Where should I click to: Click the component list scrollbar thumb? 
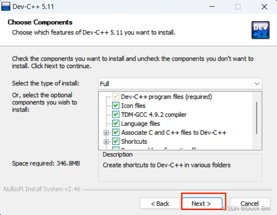point(256,118)
